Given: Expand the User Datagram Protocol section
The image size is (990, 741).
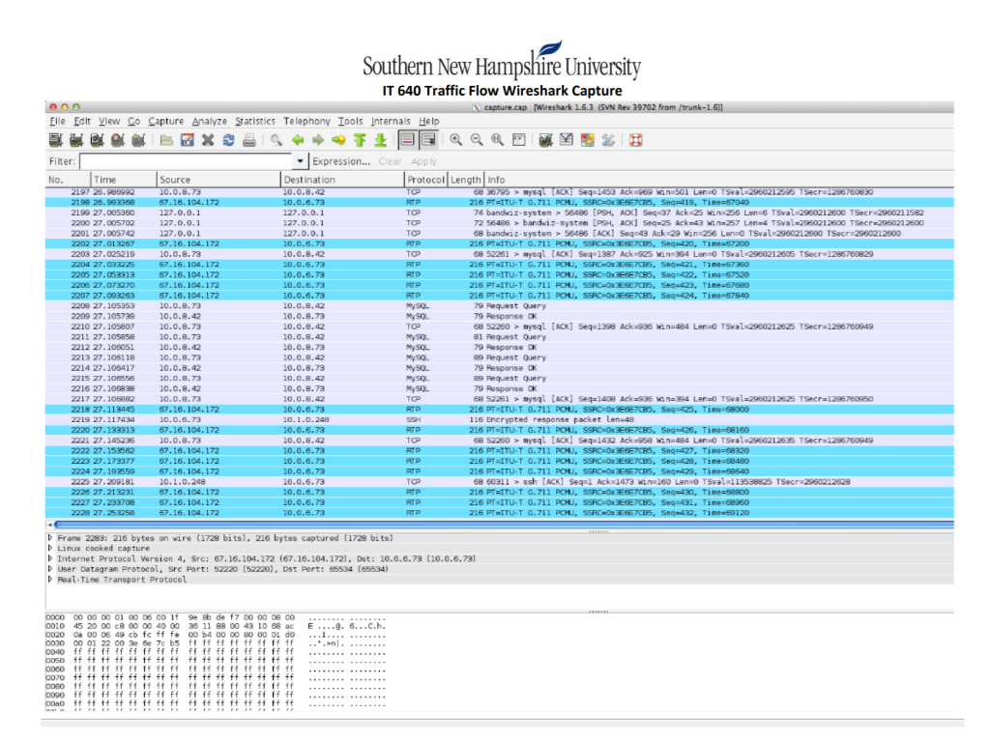Looking at the screenshot, I should point(48,570).
